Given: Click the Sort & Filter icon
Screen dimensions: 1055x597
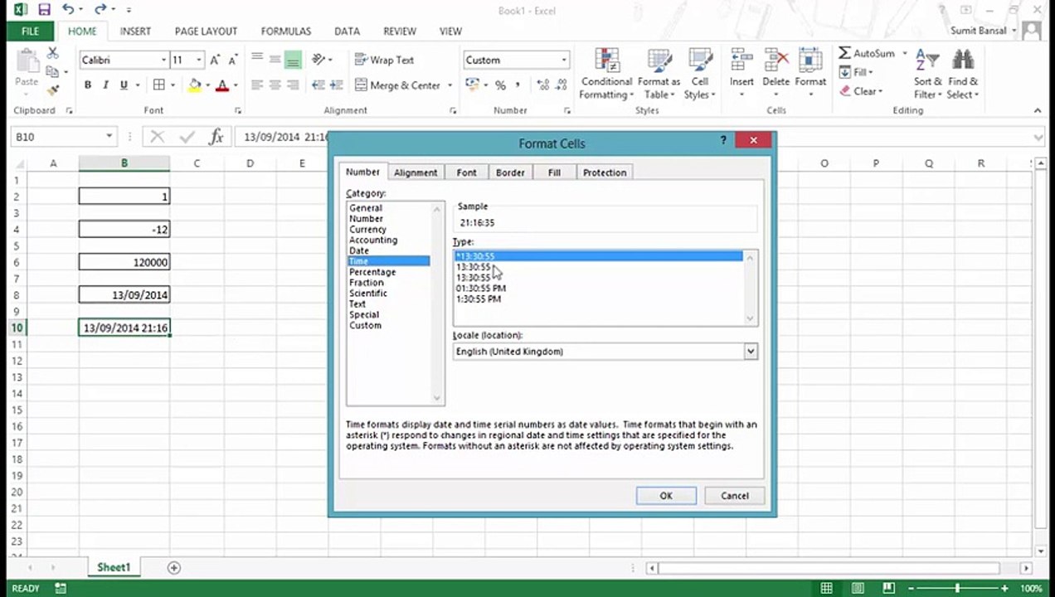Looking at the screenshot, I should tap(927, 61).
